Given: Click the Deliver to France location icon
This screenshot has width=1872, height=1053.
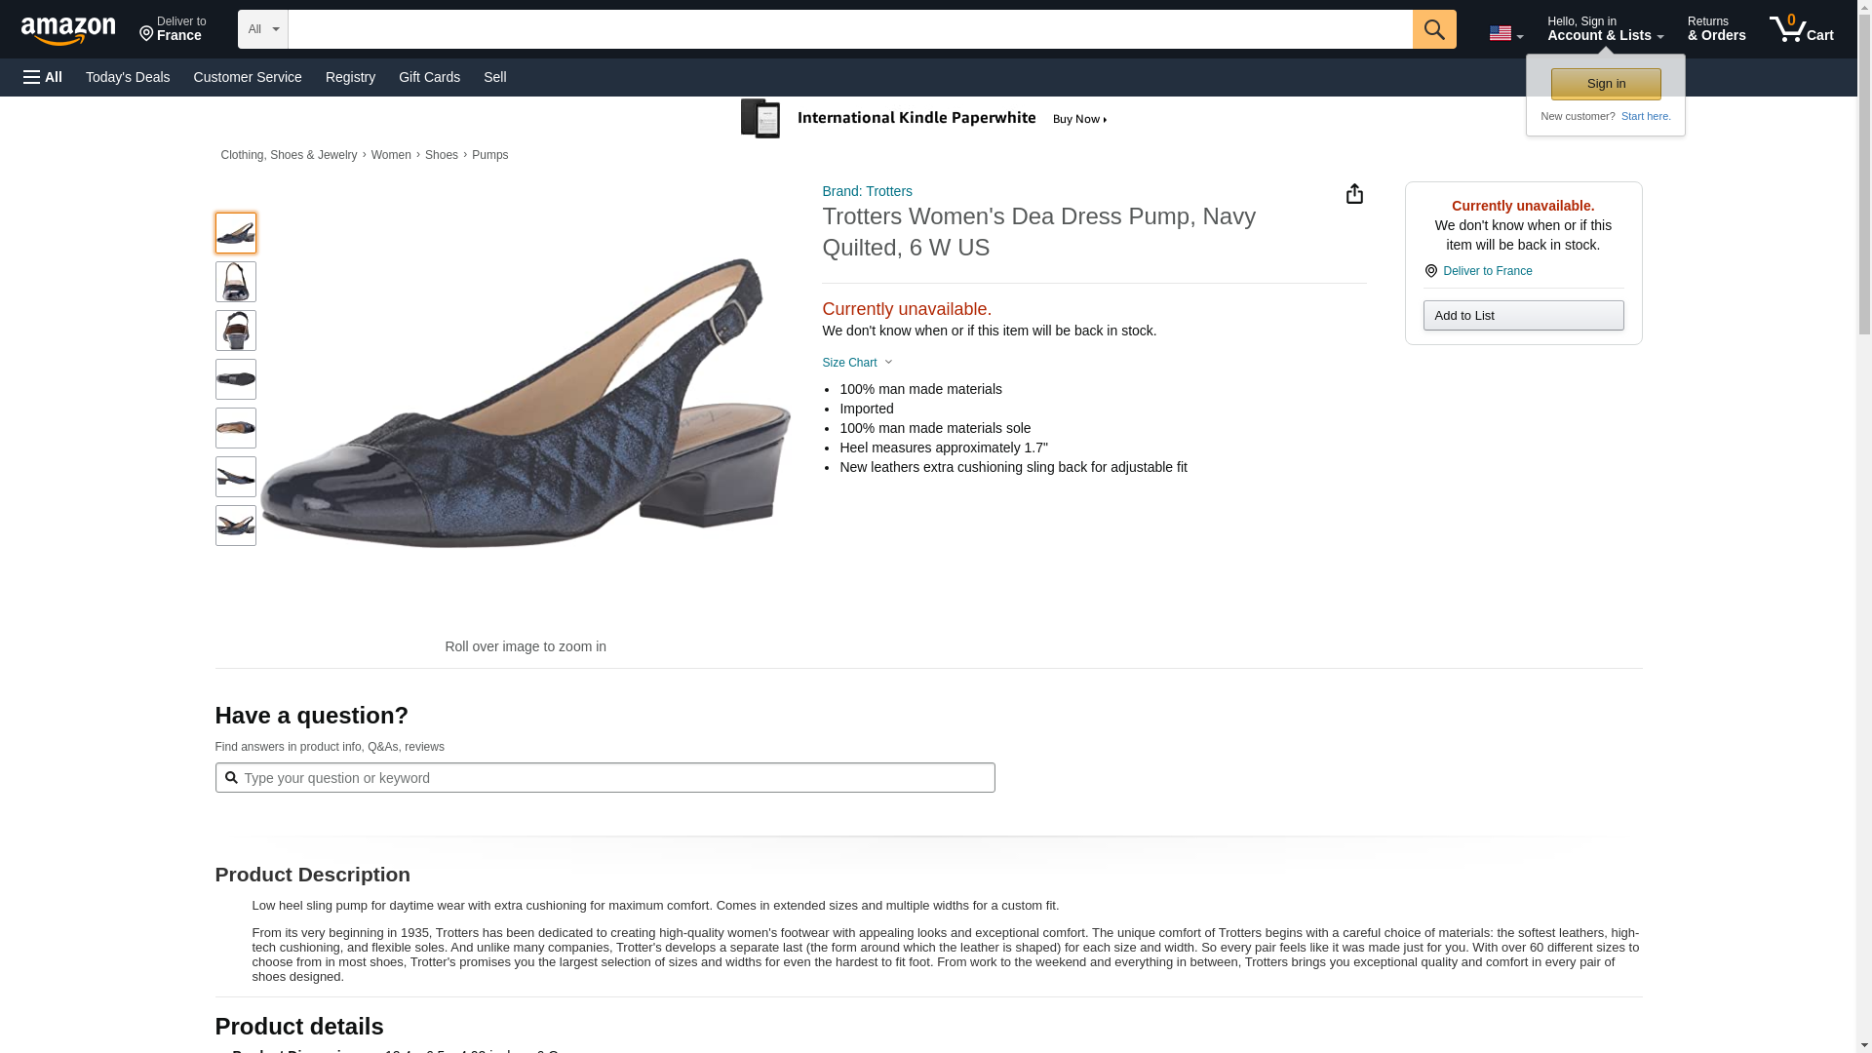Looking at the screenshot, I should [x=1430, y=271].
